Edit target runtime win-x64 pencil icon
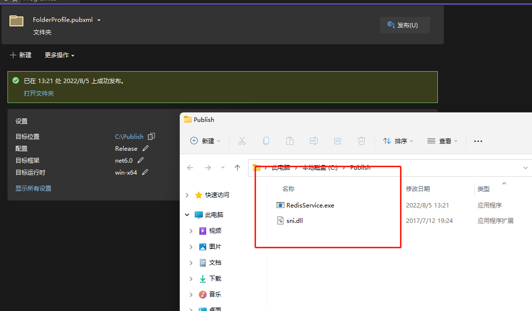The width and height of the screenshot is (532, 311). (x=145, y=172)
